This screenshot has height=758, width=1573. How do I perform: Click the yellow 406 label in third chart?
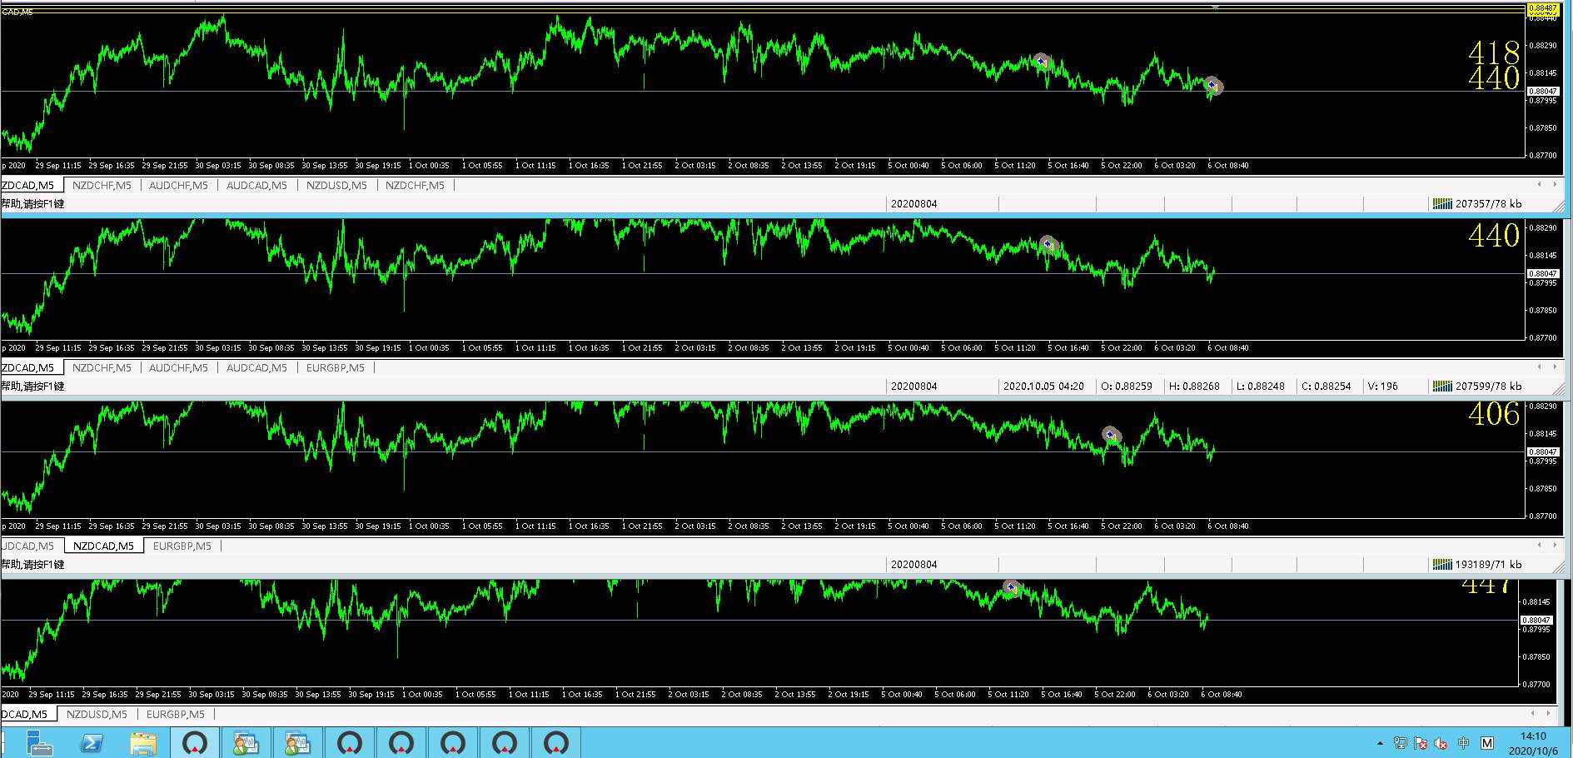click(1494, 414)
